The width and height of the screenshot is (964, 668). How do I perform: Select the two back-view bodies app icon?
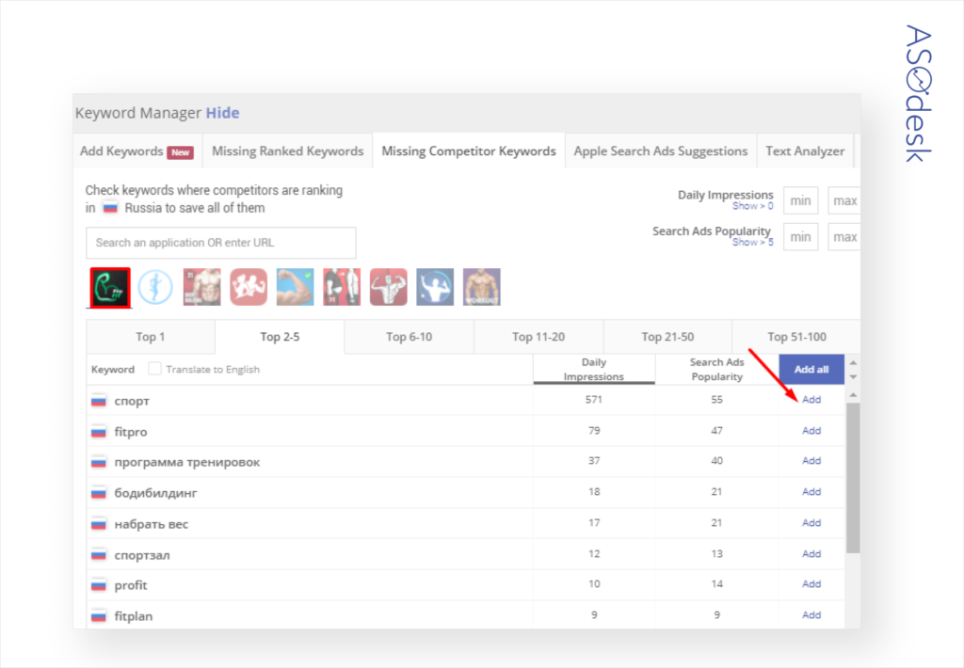click(x=342, y=287)
